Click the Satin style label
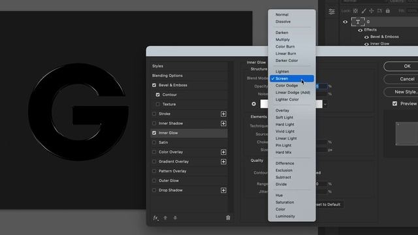The width and height of the screenshot is (418, 235). pyautogui.click(x=163, y=142)
